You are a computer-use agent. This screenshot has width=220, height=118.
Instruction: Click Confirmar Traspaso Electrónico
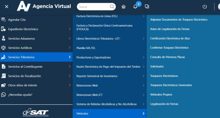(169, 48)
